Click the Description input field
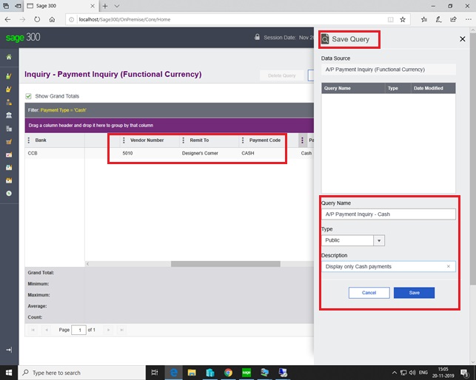Image resolution: width=476 pixels, height=380 pixels. (x=388, y=267)
